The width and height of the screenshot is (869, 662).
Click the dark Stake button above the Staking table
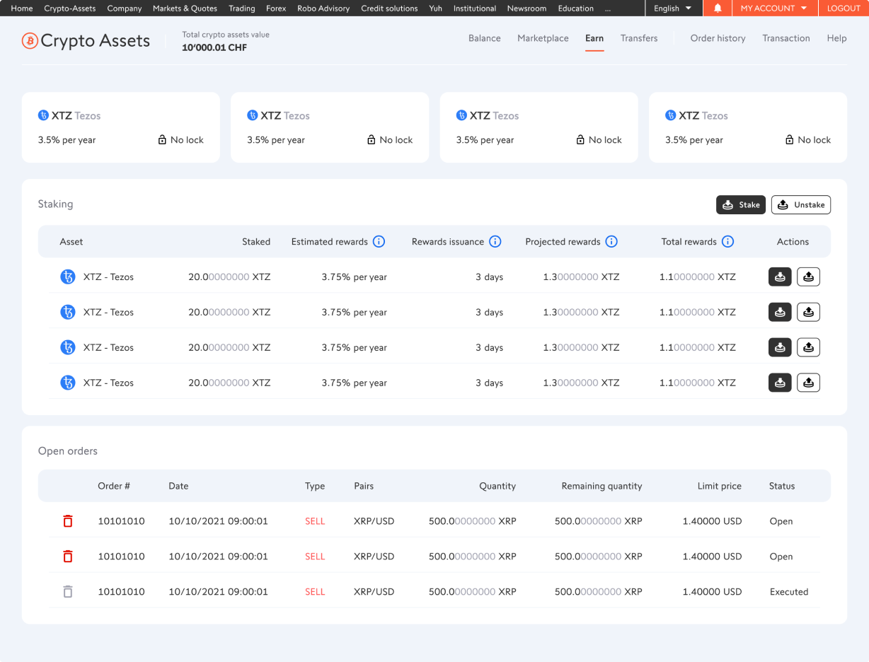(x=741, y=204)
